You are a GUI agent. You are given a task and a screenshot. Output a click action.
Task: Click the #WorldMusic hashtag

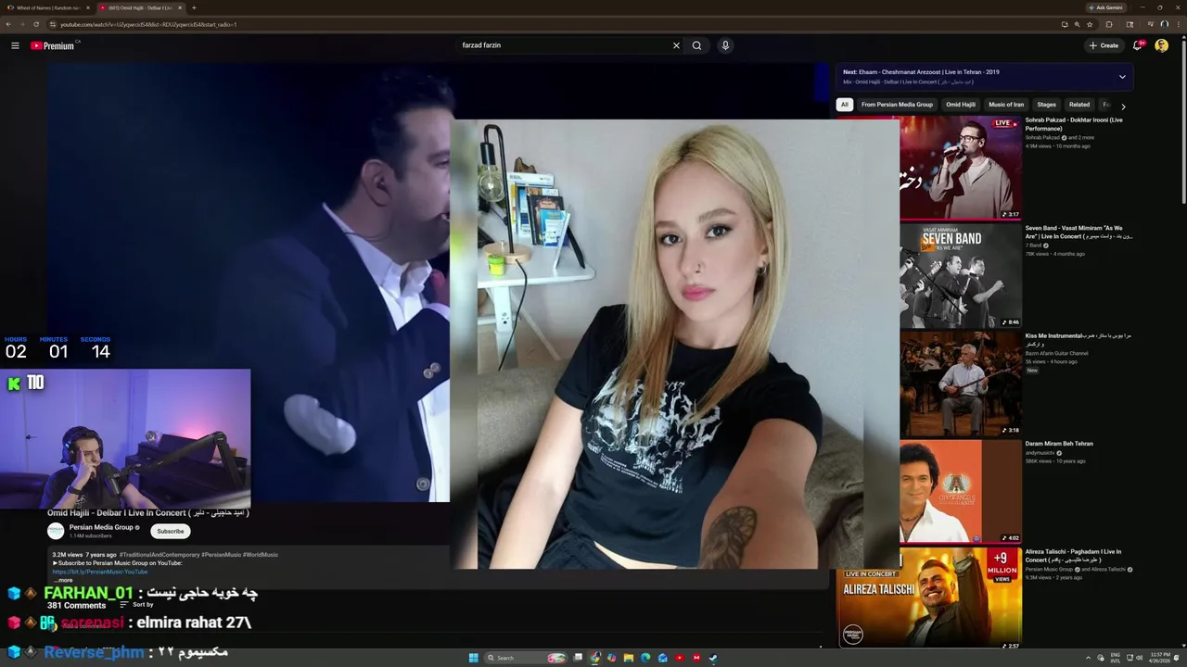[261, 554]
